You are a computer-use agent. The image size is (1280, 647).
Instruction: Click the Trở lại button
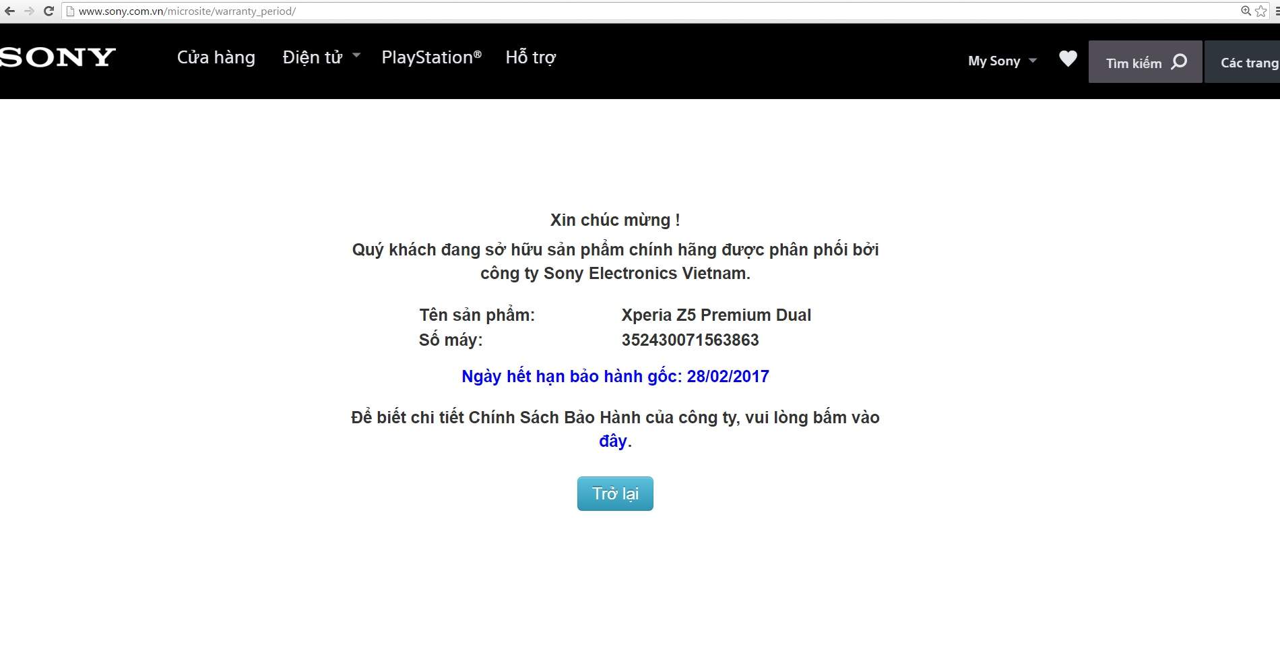click(615, 493)
